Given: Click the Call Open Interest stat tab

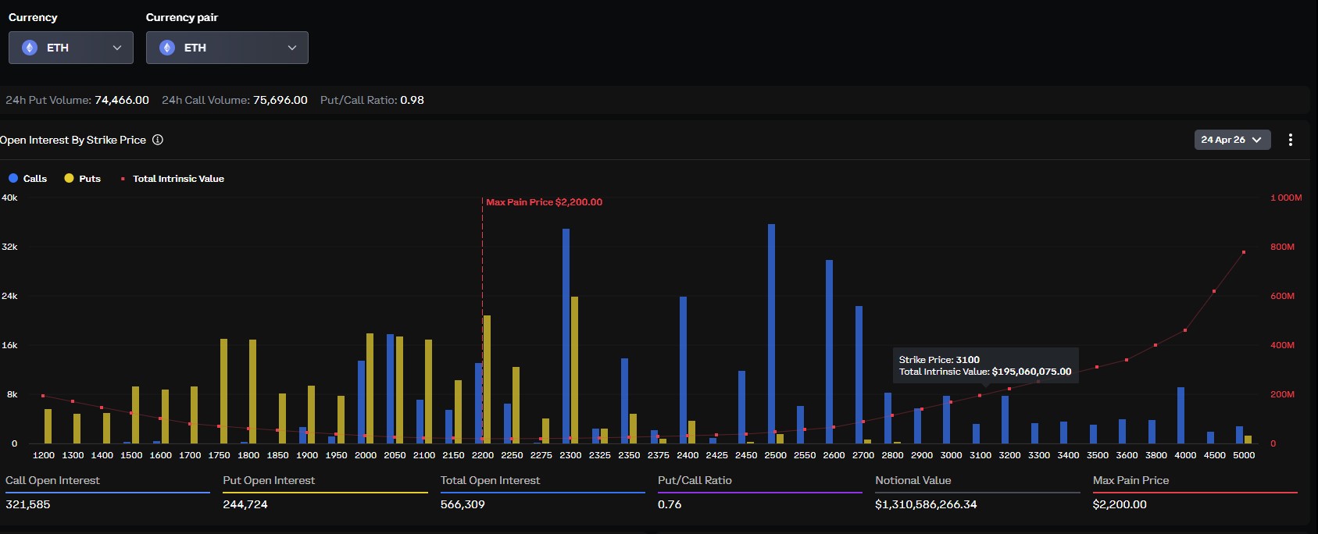Looking at the screenshot, I should pos(52,480).
